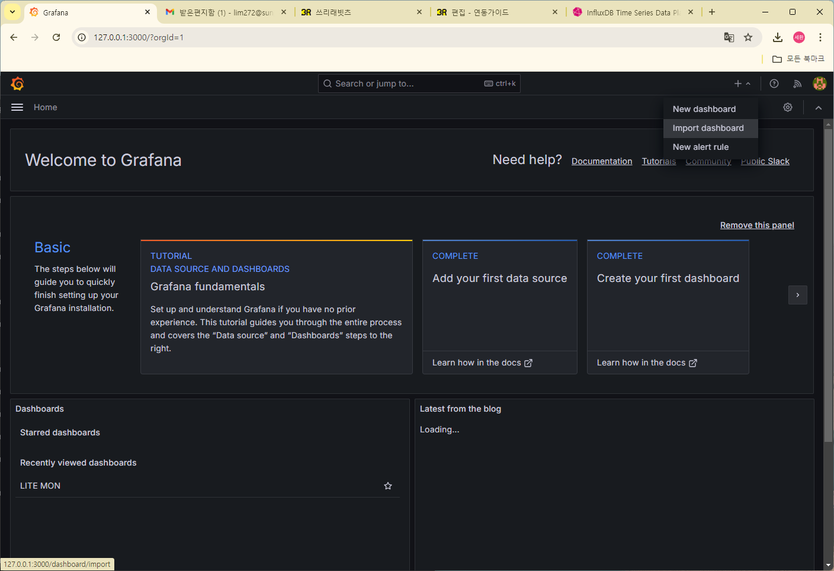Click the page vertical scrollbar

pos(828,284)
